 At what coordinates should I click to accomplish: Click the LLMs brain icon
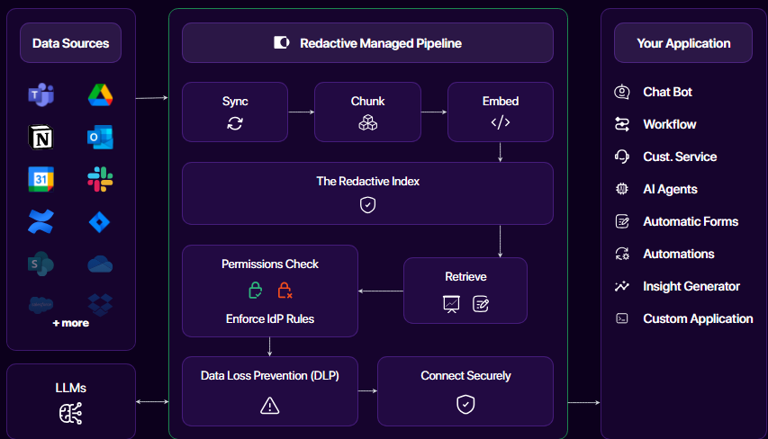click(70, 413)
